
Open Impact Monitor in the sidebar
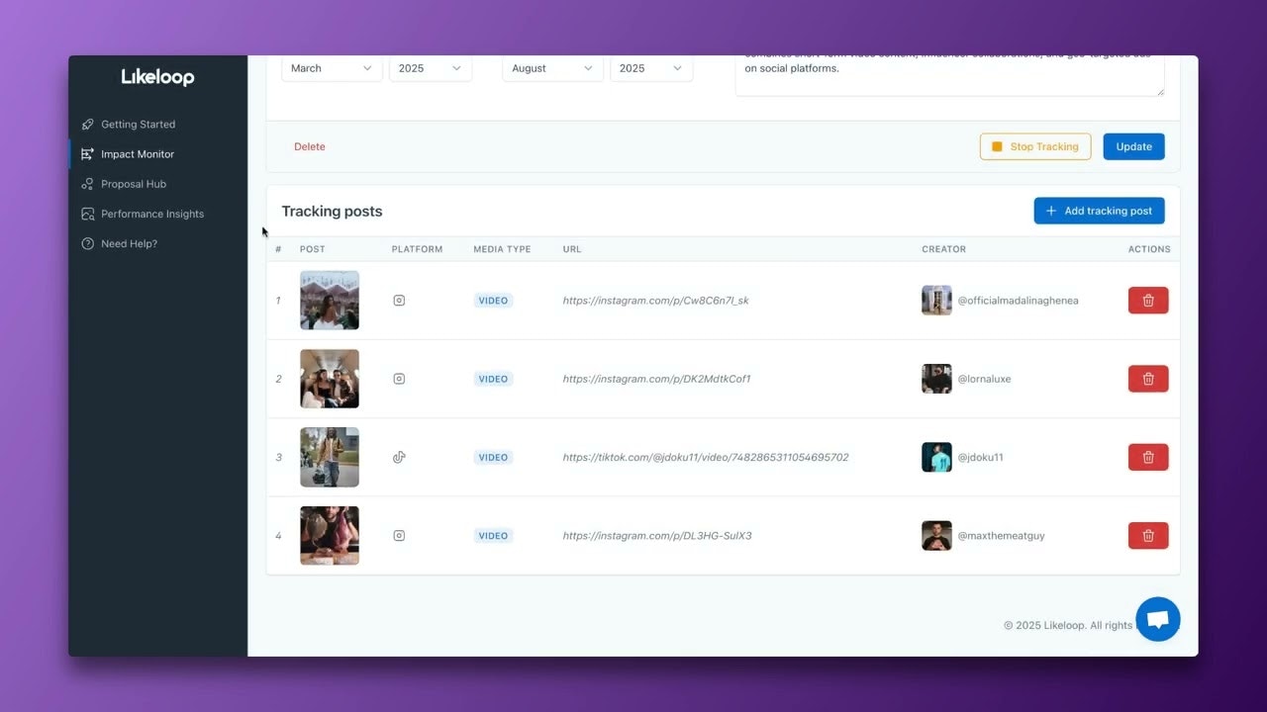pos(138,154)
